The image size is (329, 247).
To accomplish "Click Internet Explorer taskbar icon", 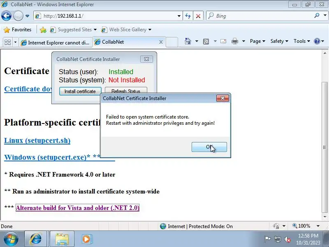I will (36, 239).
